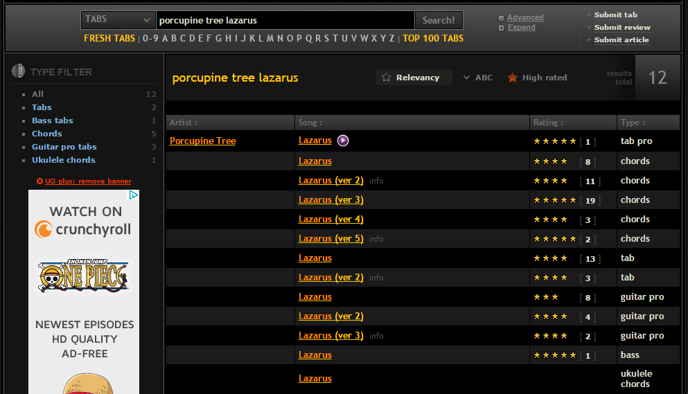Click the Expand plus icon
The width and height of the screenshot is (688, 394).
(501, 28)
